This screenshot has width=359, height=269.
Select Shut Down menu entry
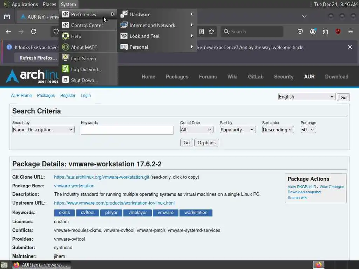pyautogui.click(x=88, y=80)
